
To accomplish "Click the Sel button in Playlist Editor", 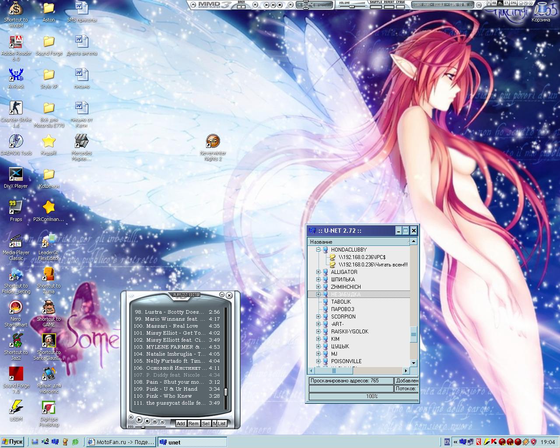I will point(206,423).
